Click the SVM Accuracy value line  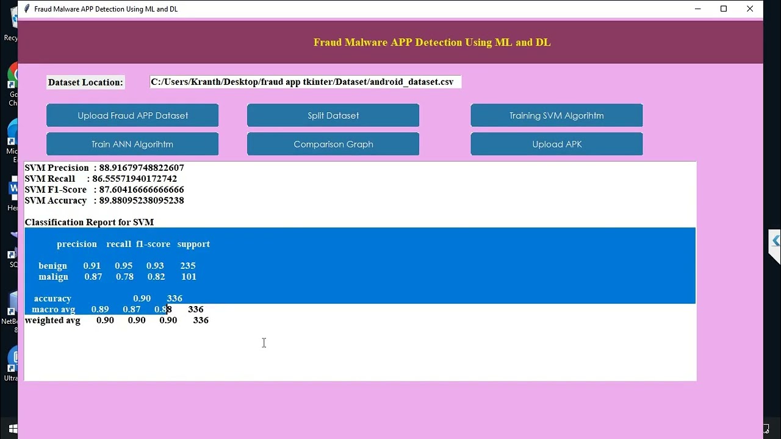[x=104, y=201]
